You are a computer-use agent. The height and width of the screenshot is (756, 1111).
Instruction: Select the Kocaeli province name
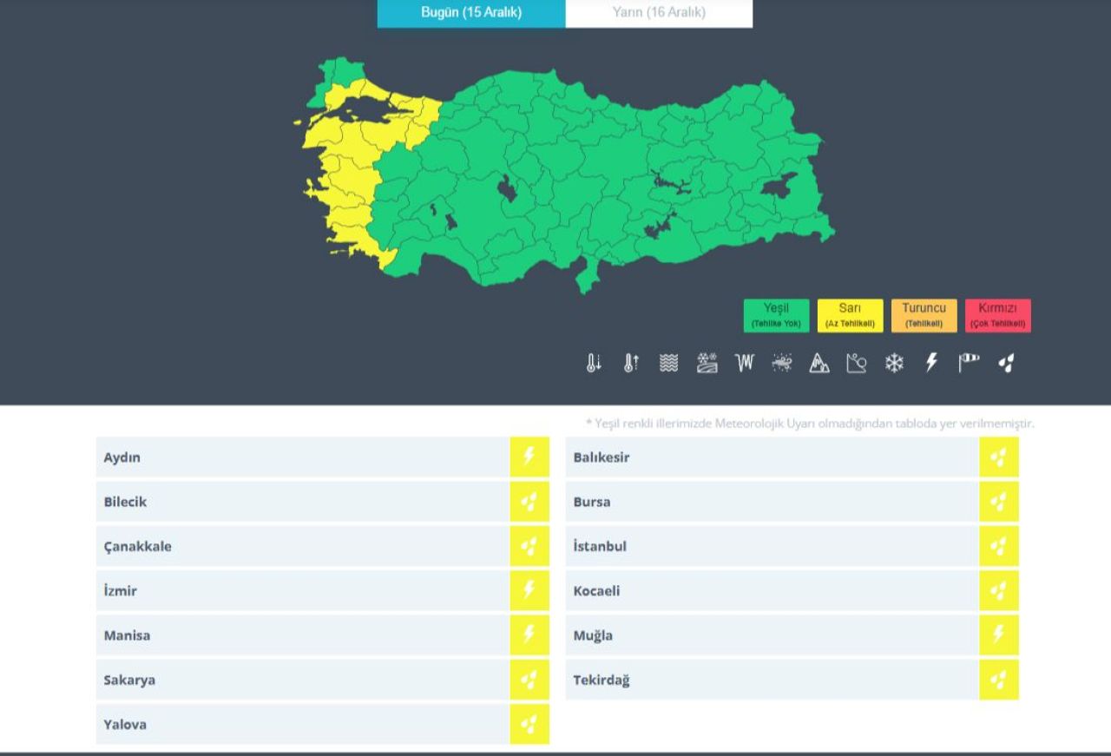596,591
